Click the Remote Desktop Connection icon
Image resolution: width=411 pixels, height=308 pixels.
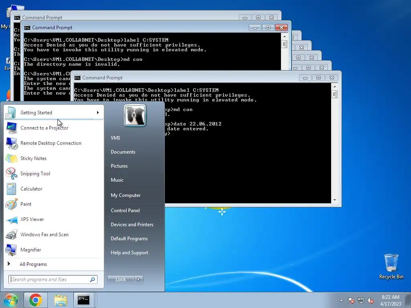[12, 143]
